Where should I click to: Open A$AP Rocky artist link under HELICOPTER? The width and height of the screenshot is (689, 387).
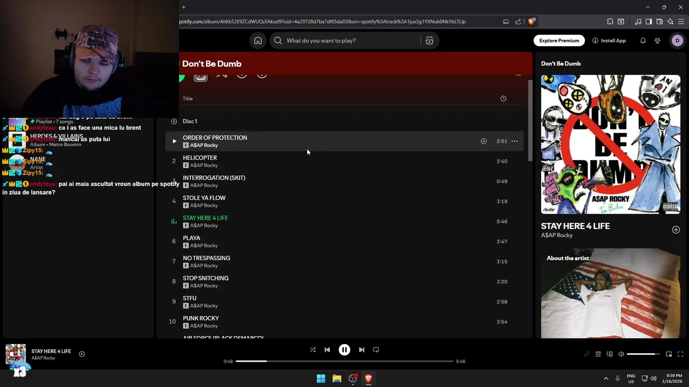(203, 166)
